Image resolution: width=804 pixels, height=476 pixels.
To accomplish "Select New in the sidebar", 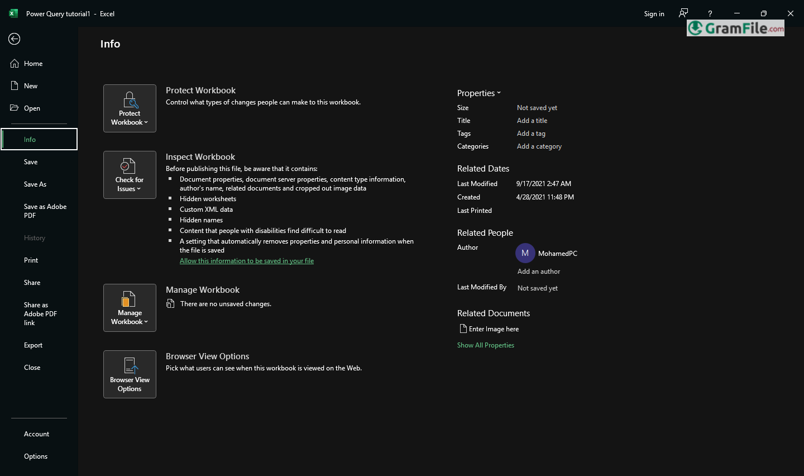I will (x=39, y=86).
